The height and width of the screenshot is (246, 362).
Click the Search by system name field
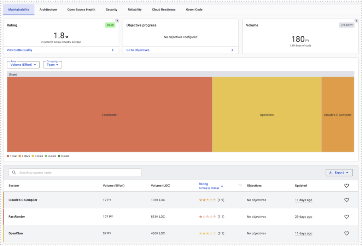point(78,173)
